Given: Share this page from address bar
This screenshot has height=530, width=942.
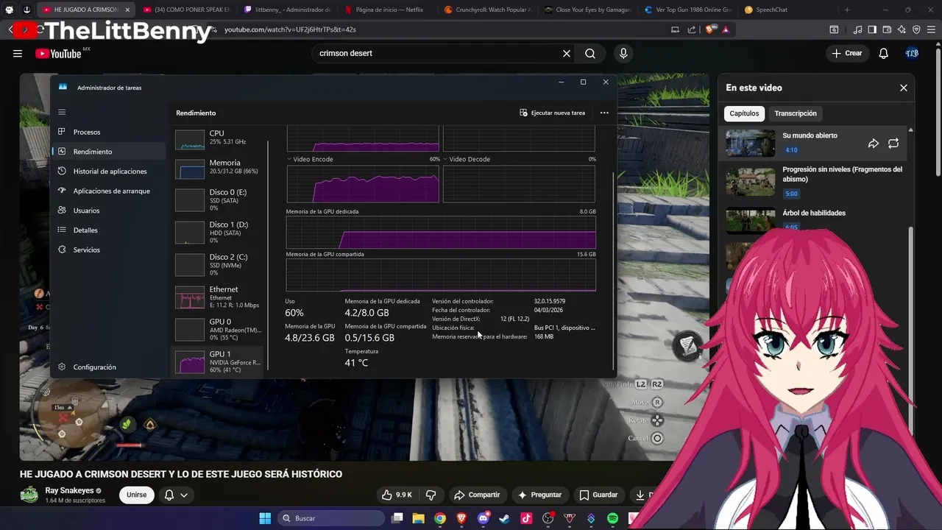Looking at the screenshot, I should 692,29.
